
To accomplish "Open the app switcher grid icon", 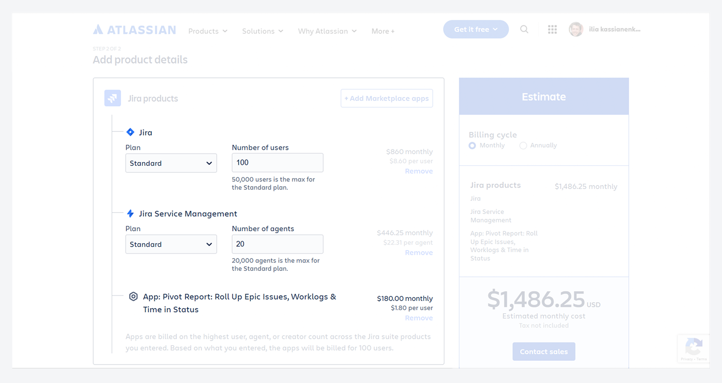I will pyautogui.click(x=552, y=29).
